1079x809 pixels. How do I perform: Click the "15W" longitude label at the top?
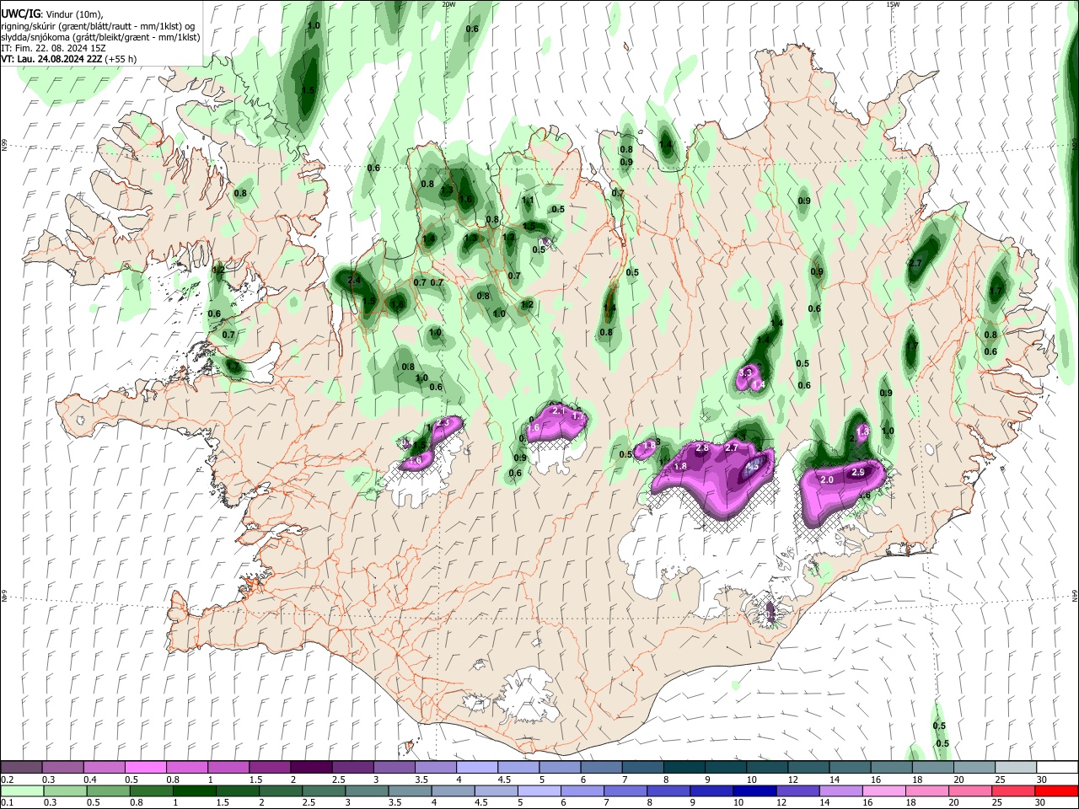pyautogui.click(x=893, y=4)
